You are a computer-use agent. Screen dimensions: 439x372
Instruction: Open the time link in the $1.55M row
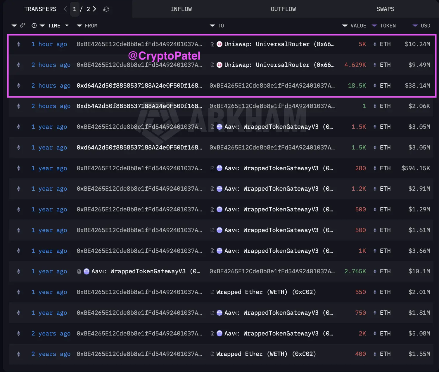51,354
